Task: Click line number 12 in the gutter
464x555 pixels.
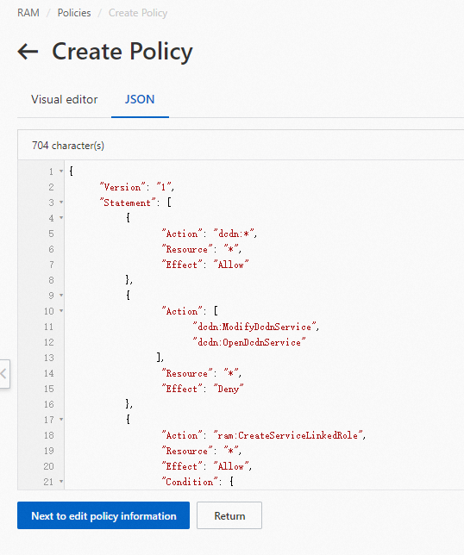Action: [49, 342]
